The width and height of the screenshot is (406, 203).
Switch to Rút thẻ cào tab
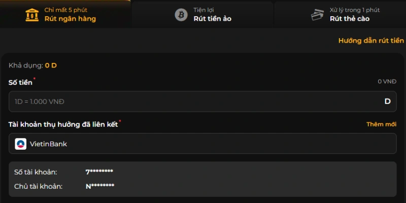[340, 14]
